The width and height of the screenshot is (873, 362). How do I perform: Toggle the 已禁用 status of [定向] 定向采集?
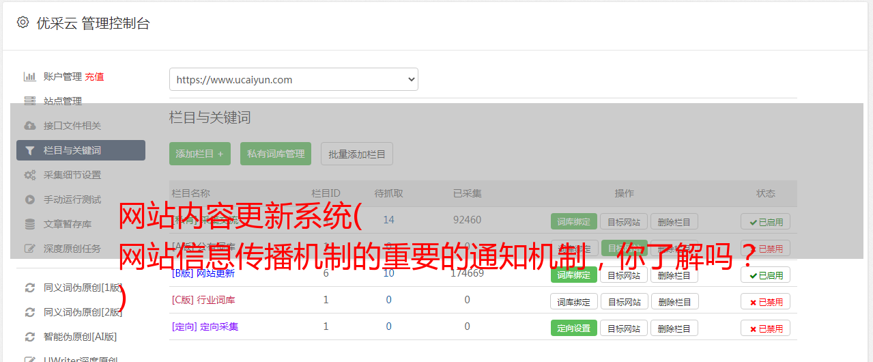(765, 328)
